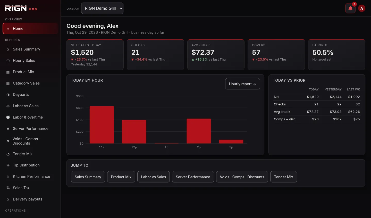This screenshot has width=371, height=218.
Task: Jump to Labor vs Sales button
Action: point(154,177)
